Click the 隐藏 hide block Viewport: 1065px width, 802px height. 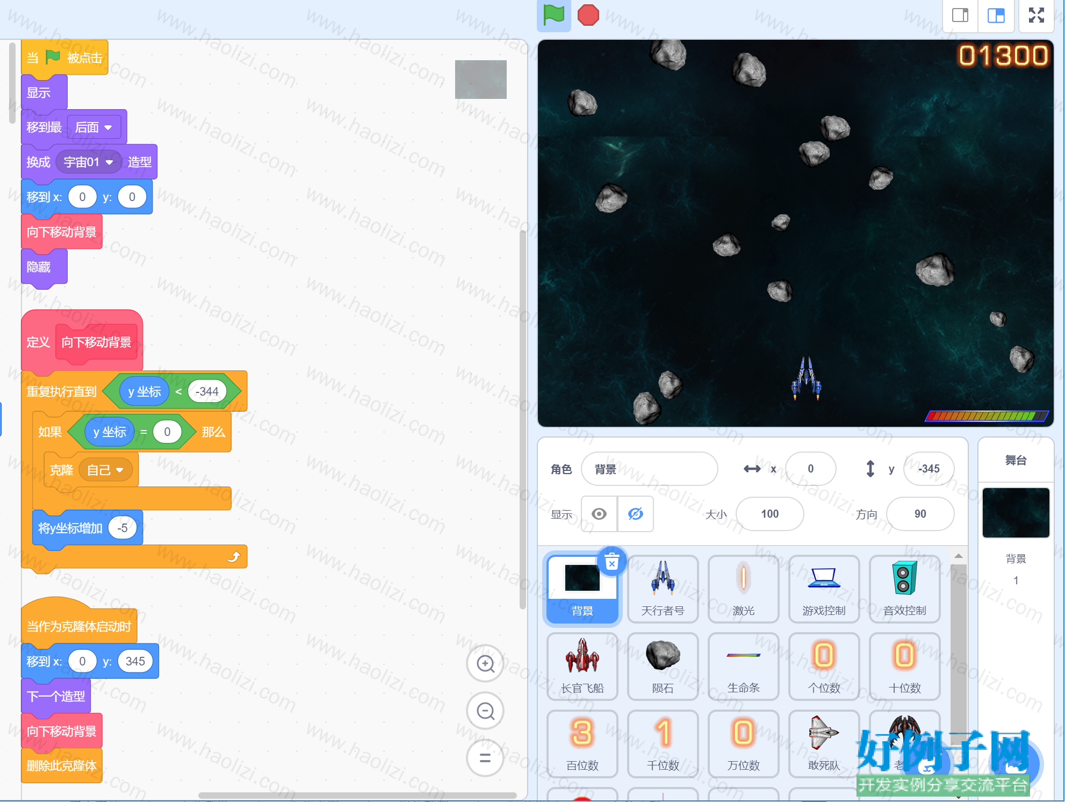coord(44,267)
